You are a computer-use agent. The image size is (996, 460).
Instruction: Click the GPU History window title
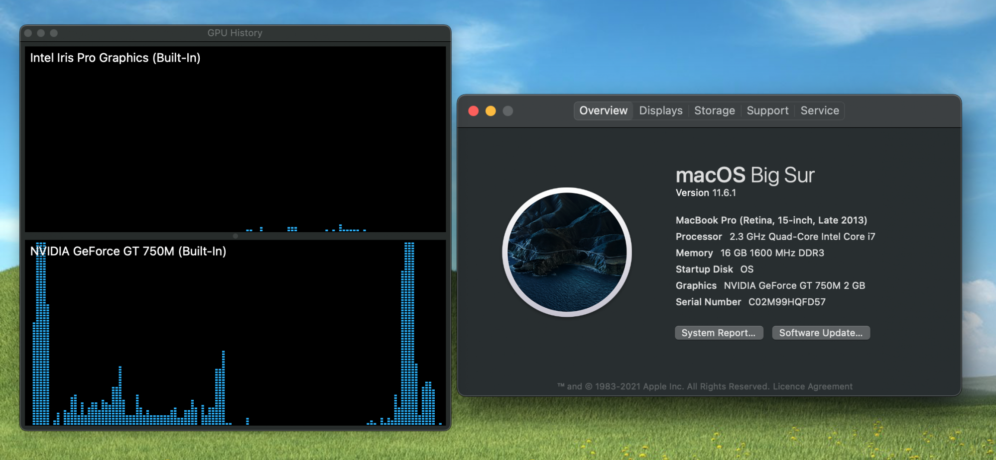click(x=235, y=33)
